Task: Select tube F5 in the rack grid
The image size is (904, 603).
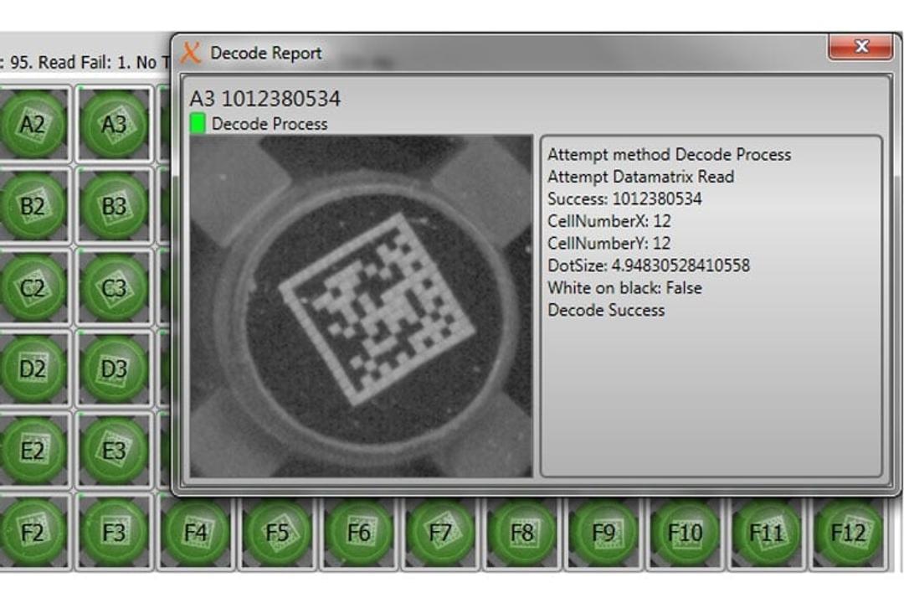Action: [277, 532]
